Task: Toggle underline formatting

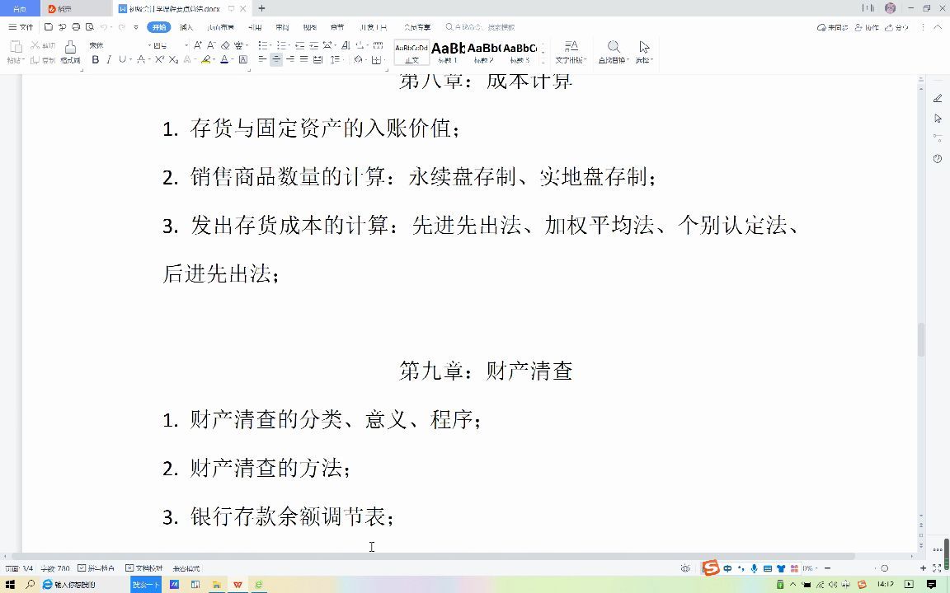Action: click(122, 60)
